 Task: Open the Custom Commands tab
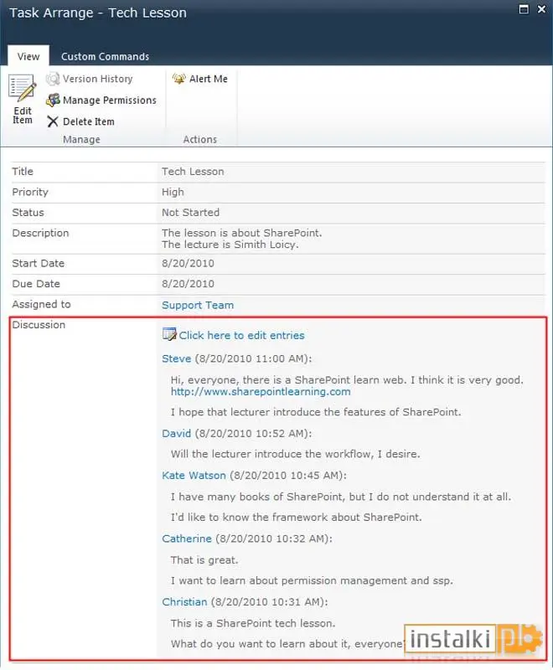105,56
